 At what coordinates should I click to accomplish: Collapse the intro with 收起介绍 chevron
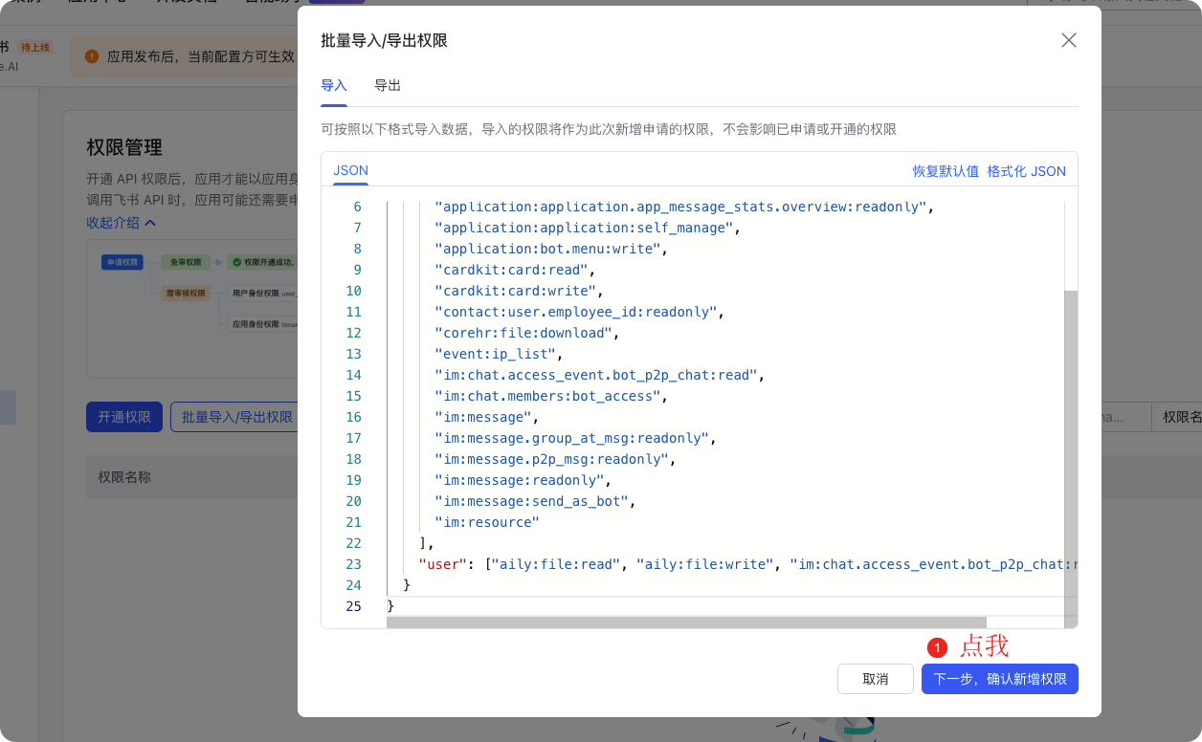tap(122, 223)
